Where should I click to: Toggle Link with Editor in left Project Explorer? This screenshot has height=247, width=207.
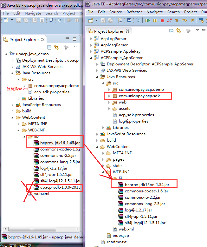pyautogui.click(x=56, y=47)
